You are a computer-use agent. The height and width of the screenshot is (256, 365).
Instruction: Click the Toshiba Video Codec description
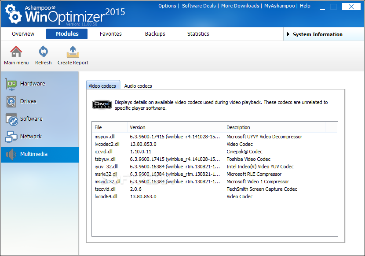(x=248, y=159)
